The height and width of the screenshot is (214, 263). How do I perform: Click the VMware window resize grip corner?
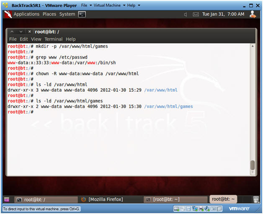click(258, 209)
